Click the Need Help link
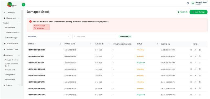The width and height of the screenshot is (210, 99). pos(182,12)
